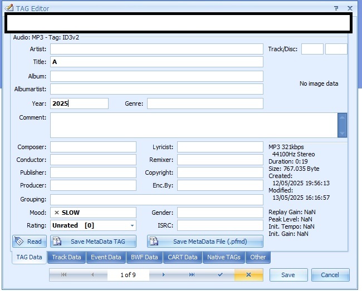Click into the Title field containing A
The width and height of the screenshot is (362, 291).
156,62
